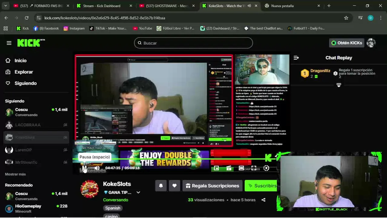
Task: Open the KokeSlots channel name link
Action: [x=117, y=184]
